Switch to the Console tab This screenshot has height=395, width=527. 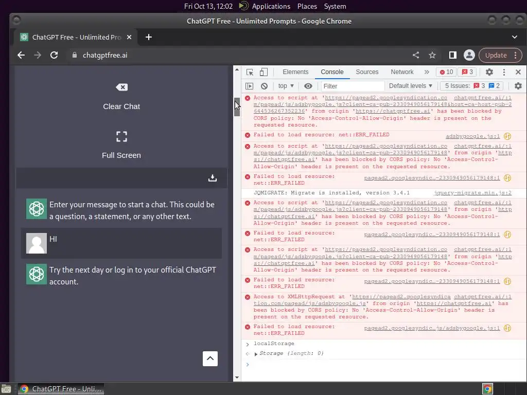pos(332,72)
